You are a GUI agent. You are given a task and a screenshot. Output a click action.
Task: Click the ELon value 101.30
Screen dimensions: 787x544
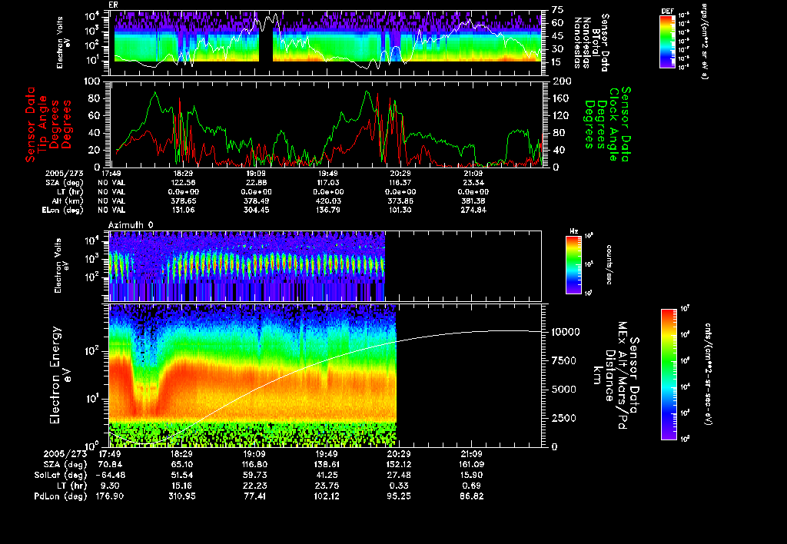(x=400, y=210)
